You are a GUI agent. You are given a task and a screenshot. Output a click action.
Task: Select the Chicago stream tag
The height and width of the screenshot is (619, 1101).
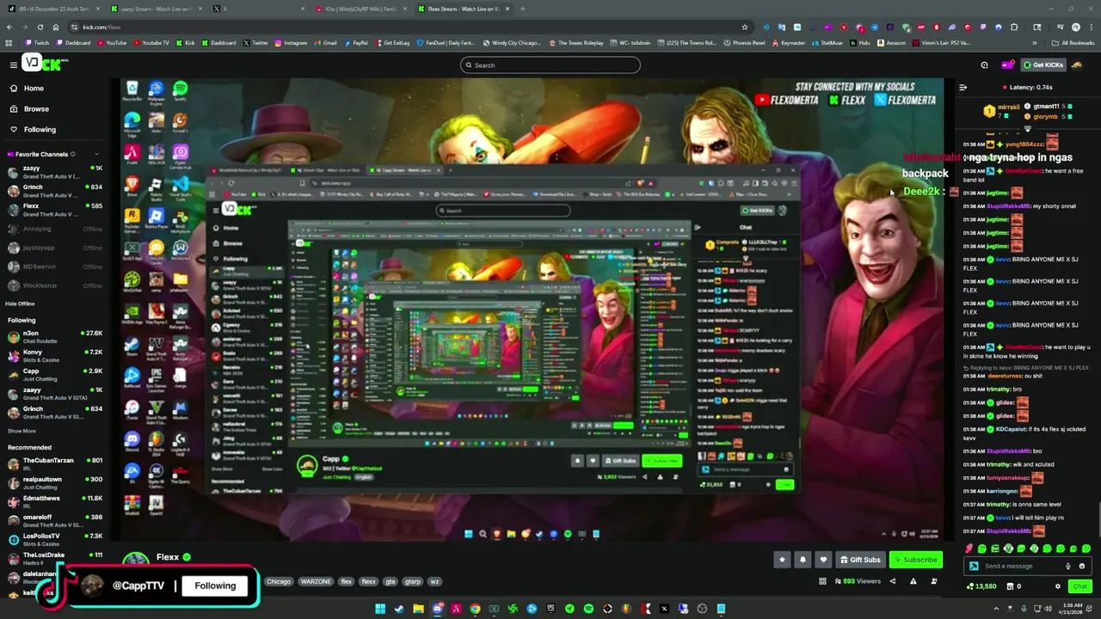(279, 582)
